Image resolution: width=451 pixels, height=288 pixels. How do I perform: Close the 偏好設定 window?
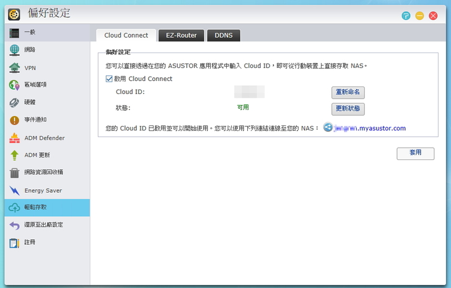433,15
